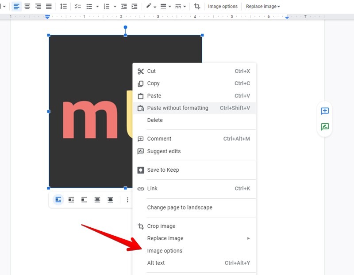This screenshot has height=275, width=354.
Task: Click the Image options toolbar button
Action: pos(223,6)
